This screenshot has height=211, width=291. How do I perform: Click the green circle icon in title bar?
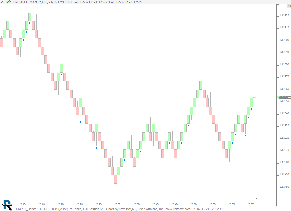[x=7, y=2]
